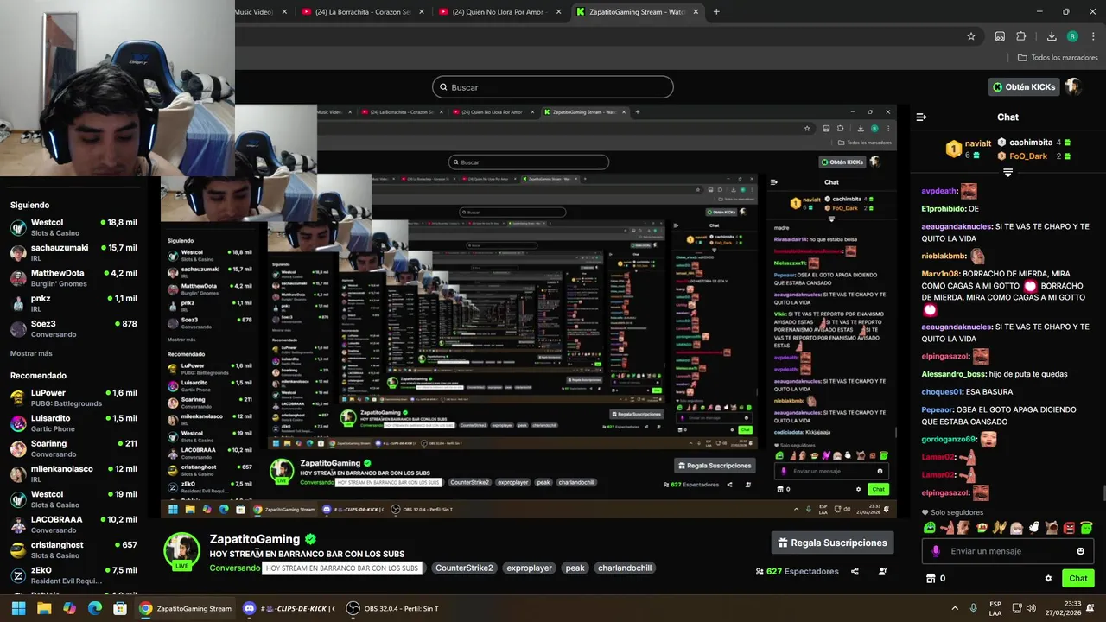Launch Microsoft Edge from taskbar

pos(95,608)
